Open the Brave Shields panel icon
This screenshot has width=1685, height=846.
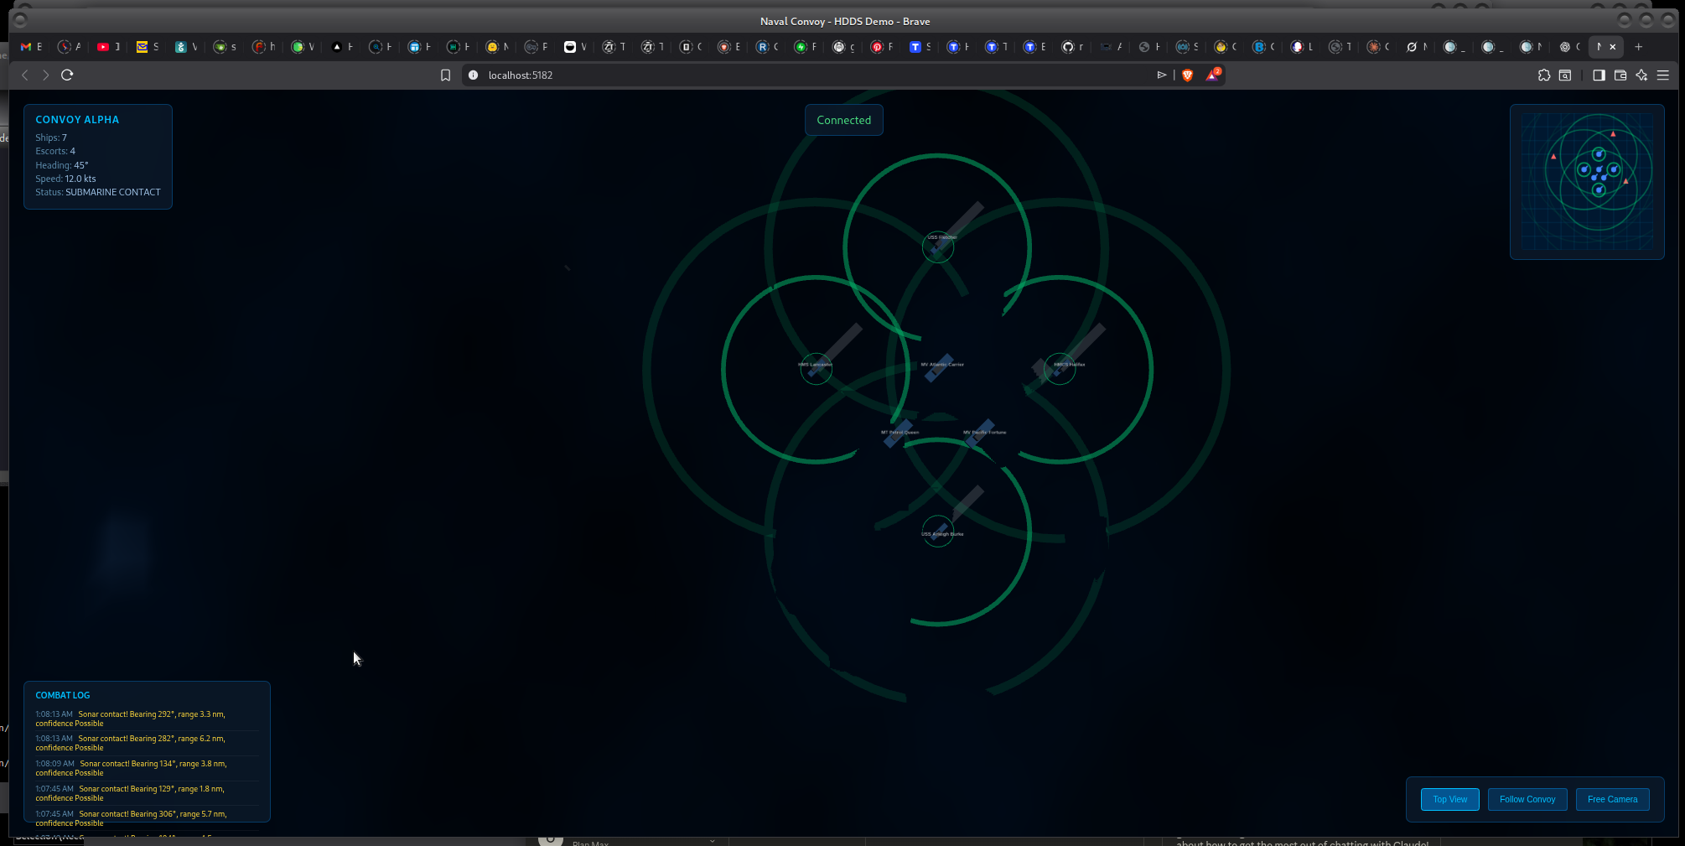1188,75
